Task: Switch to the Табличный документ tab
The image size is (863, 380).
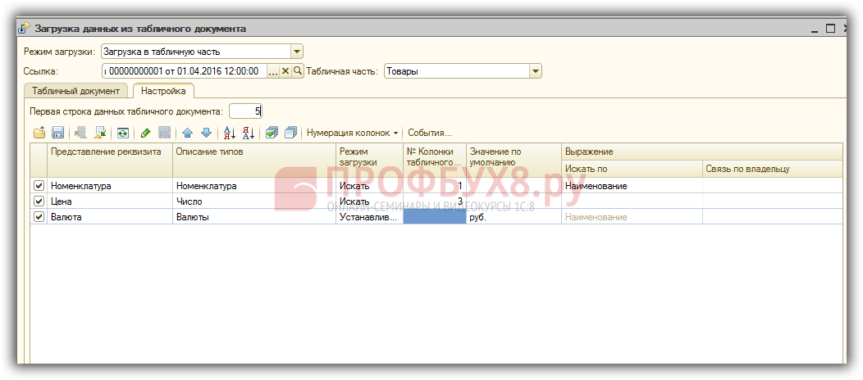Action: pos(75,91)
